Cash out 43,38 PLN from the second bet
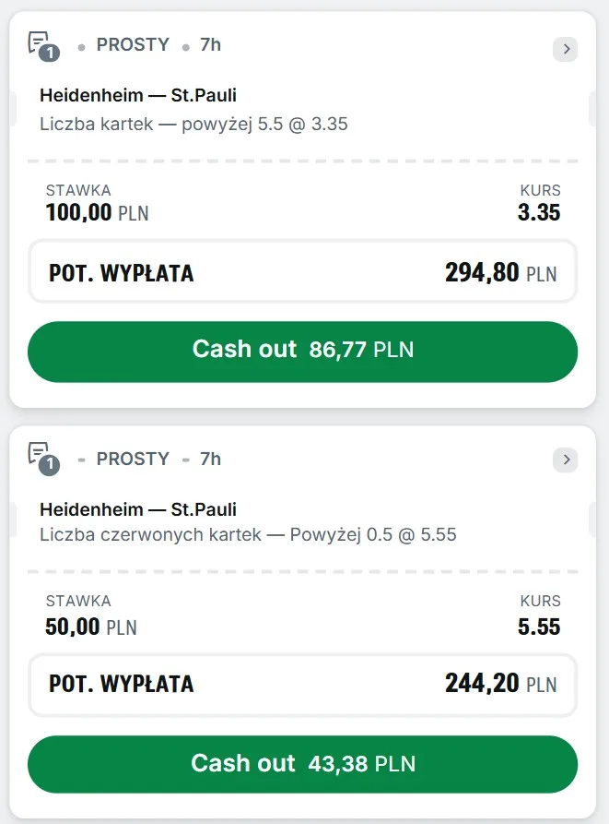This screenshot has width=609, height=824. pos(303,764)
